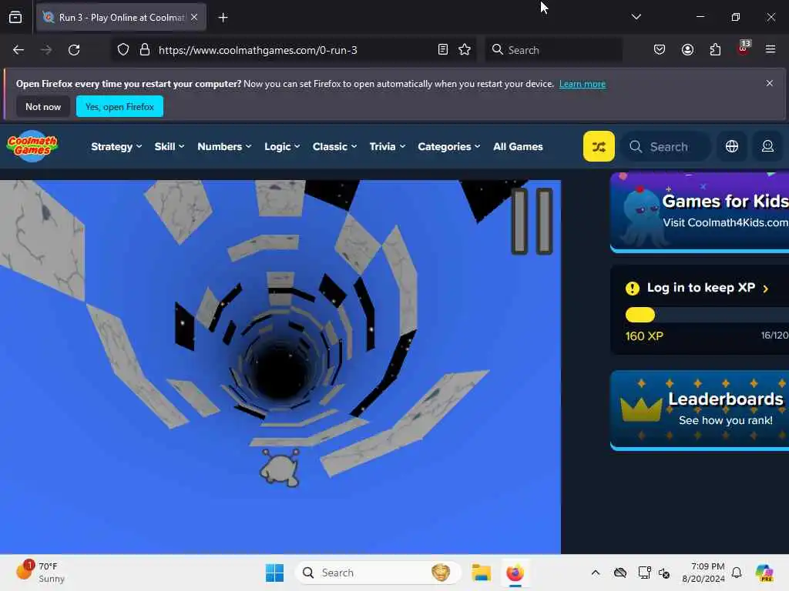Click the Coolmath site search field
Screen dimensions: 789x591
click(666, 146)
